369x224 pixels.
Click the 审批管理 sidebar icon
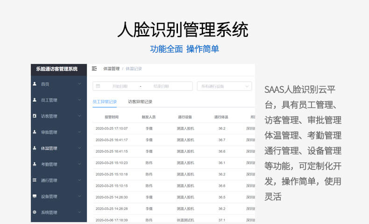[x=35, y=132]
